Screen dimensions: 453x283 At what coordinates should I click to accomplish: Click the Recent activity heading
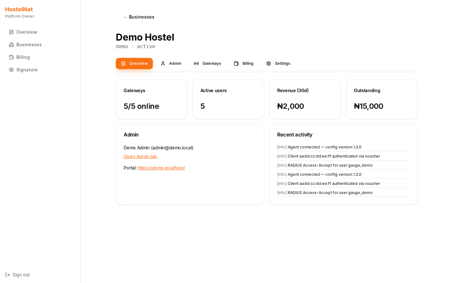pos(295,135)
